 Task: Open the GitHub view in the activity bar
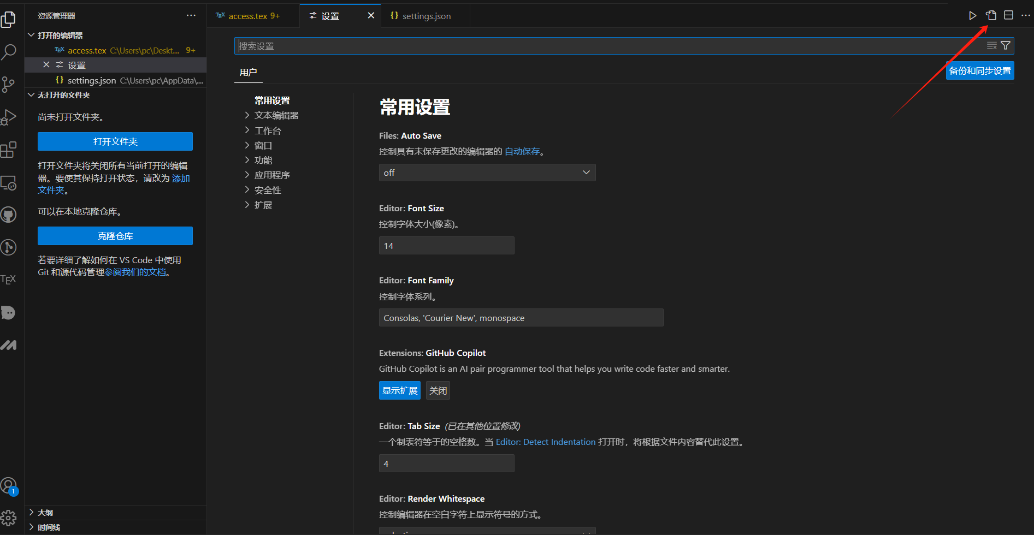click(9, 215)
